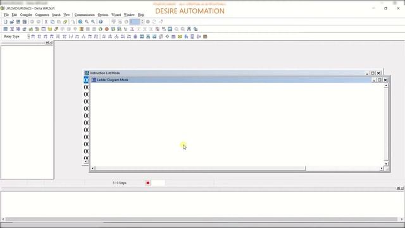
Task: Create a new project with New icon
Action: pos(6,22)
